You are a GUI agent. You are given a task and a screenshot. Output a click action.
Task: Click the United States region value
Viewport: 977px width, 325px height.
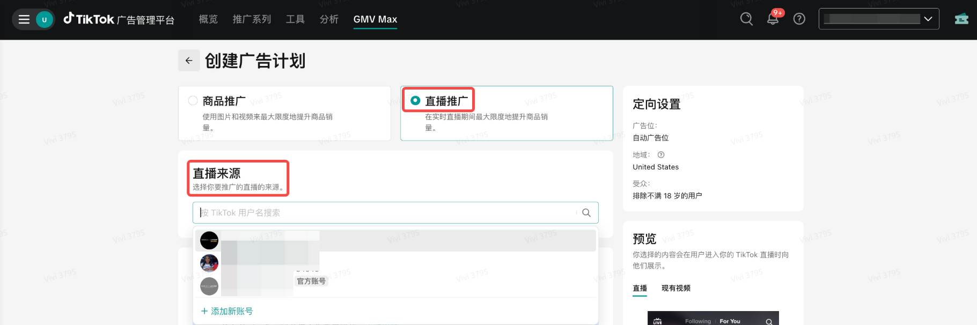656,167
